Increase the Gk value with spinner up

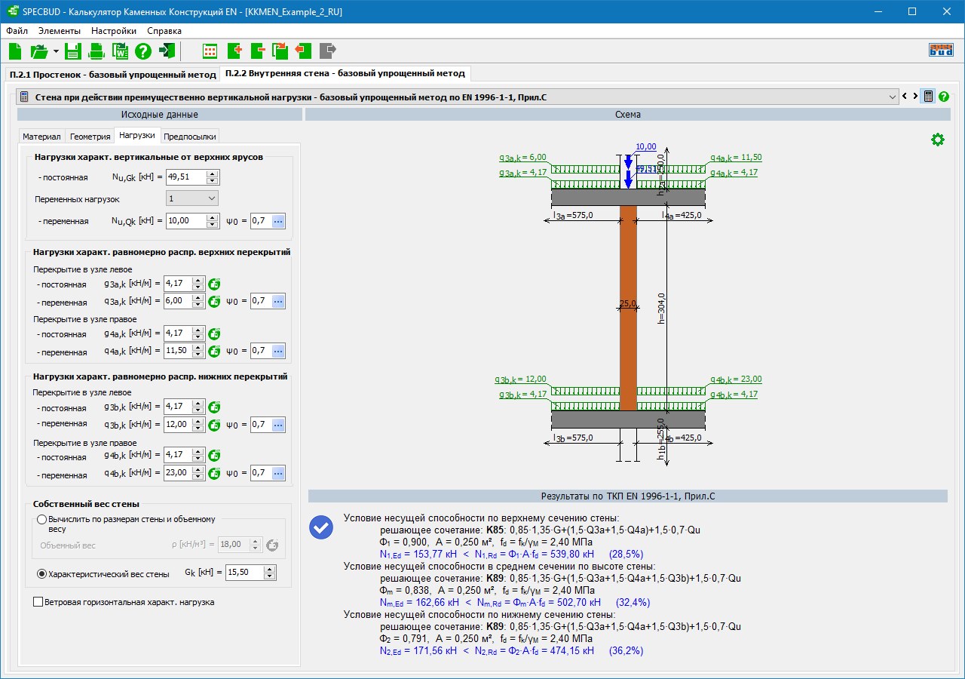(269, 569)
